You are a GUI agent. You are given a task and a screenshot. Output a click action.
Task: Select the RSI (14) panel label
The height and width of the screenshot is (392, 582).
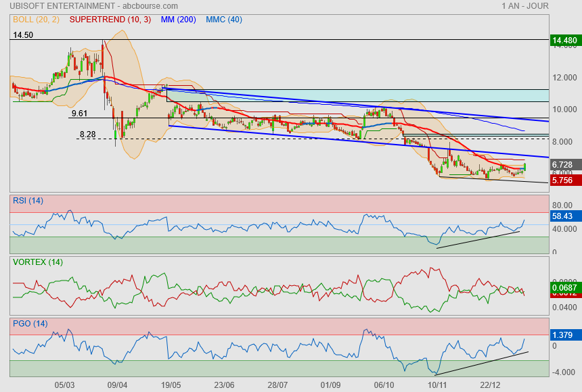(28, 200)
